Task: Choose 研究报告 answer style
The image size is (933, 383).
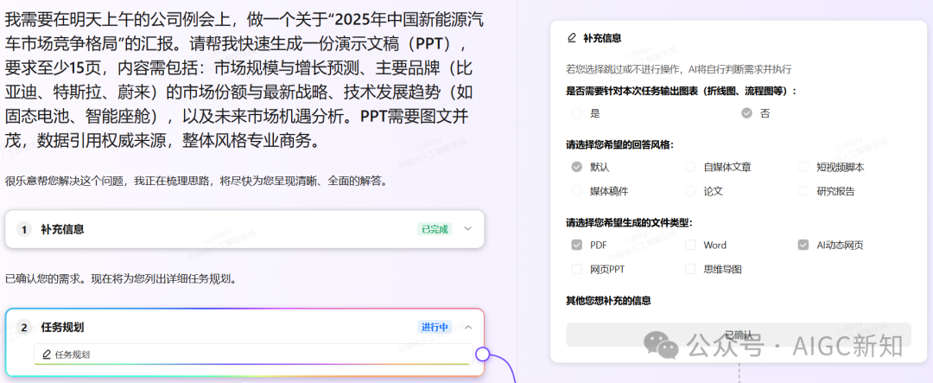Action: [x=803, y=191]
